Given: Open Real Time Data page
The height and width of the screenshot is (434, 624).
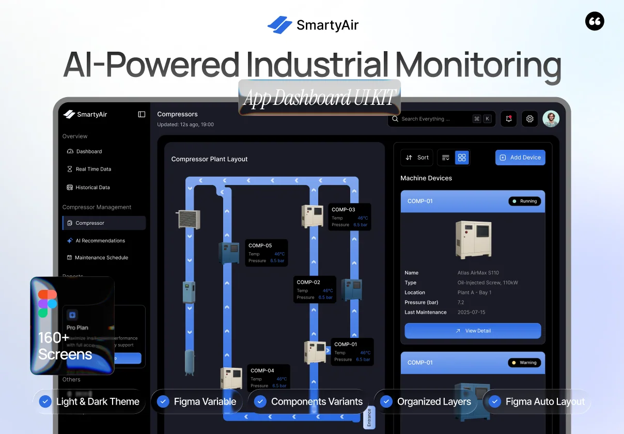Looking at the screenshot, I should tap(89, 169).
